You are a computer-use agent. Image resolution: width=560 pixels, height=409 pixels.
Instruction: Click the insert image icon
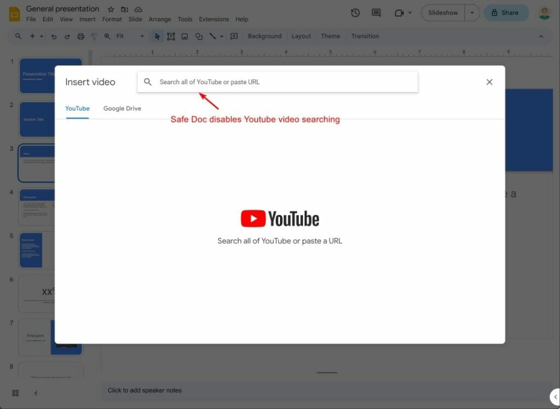click(184, 36)
